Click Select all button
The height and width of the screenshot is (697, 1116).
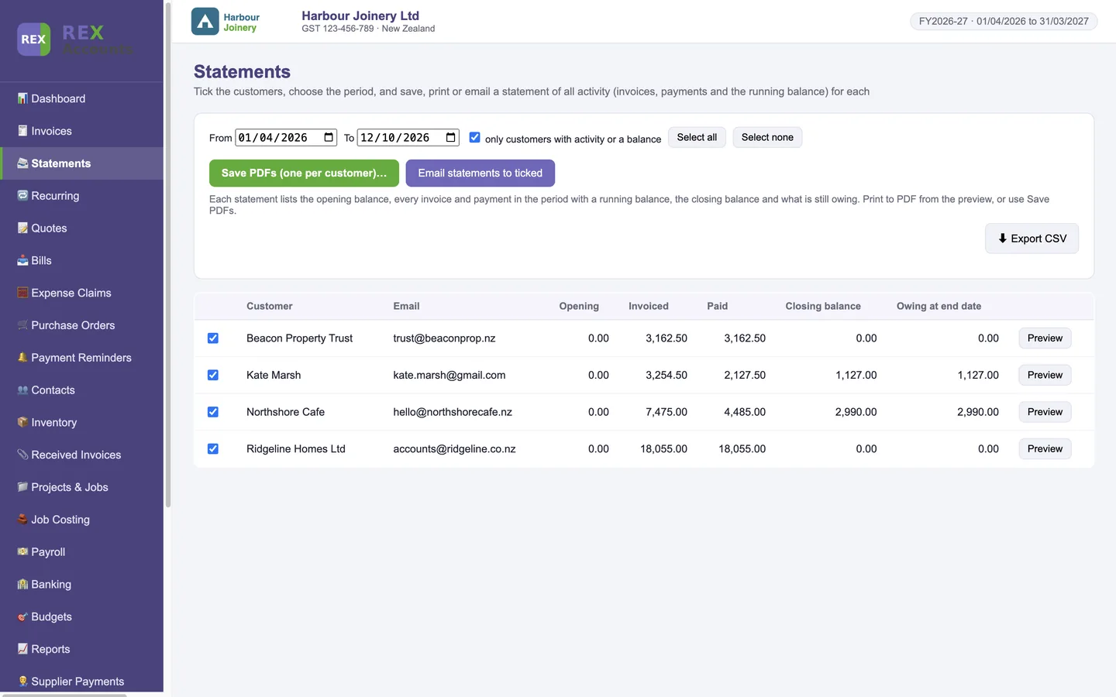[697, 137]
